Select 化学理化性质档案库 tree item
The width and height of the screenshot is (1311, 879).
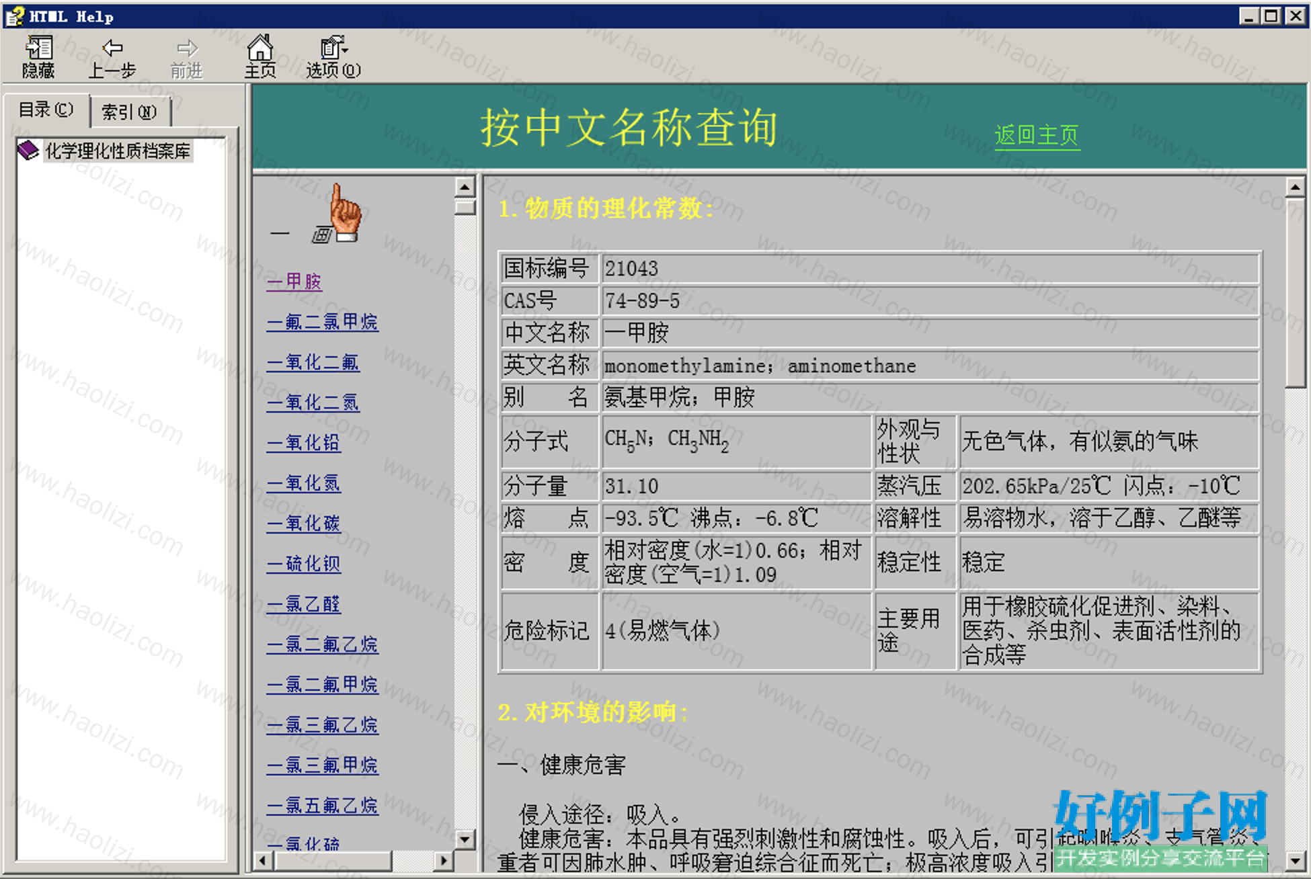click(x=118, y=151)
